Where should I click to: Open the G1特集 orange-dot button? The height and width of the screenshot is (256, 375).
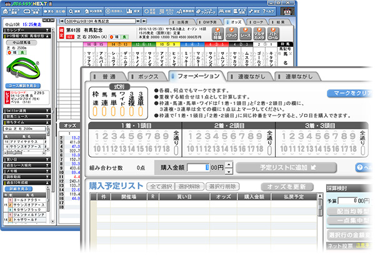point(217,34)
